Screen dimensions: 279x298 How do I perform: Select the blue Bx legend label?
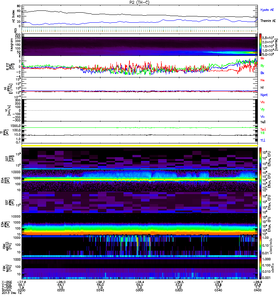[x=262, y=73]
